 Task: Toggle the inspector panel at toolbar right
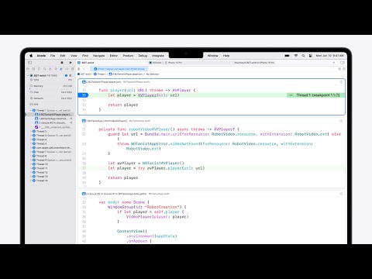(x=343, y=63)
